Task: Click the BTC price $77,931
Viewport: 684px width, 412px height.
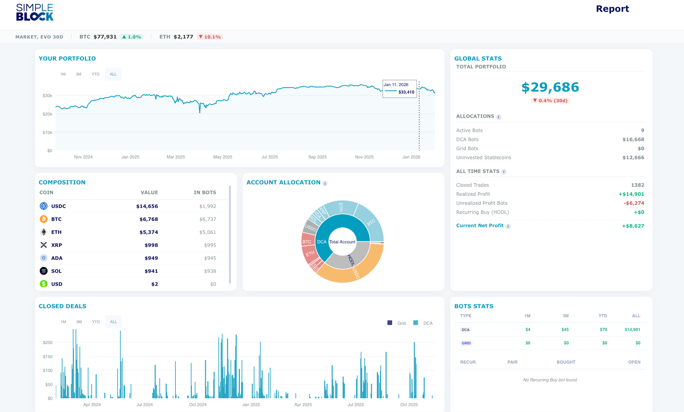Action: [105, 37]
